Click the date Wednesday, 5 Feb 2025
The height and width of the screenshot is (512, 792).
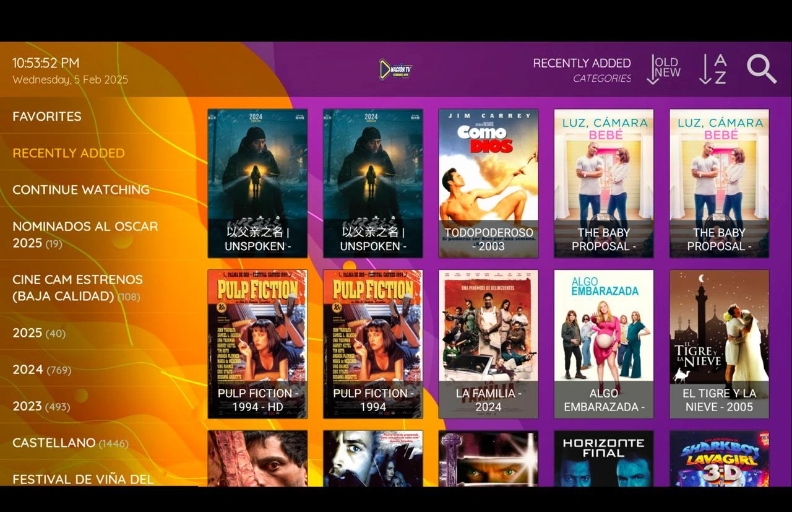click(x=70, y=80)
